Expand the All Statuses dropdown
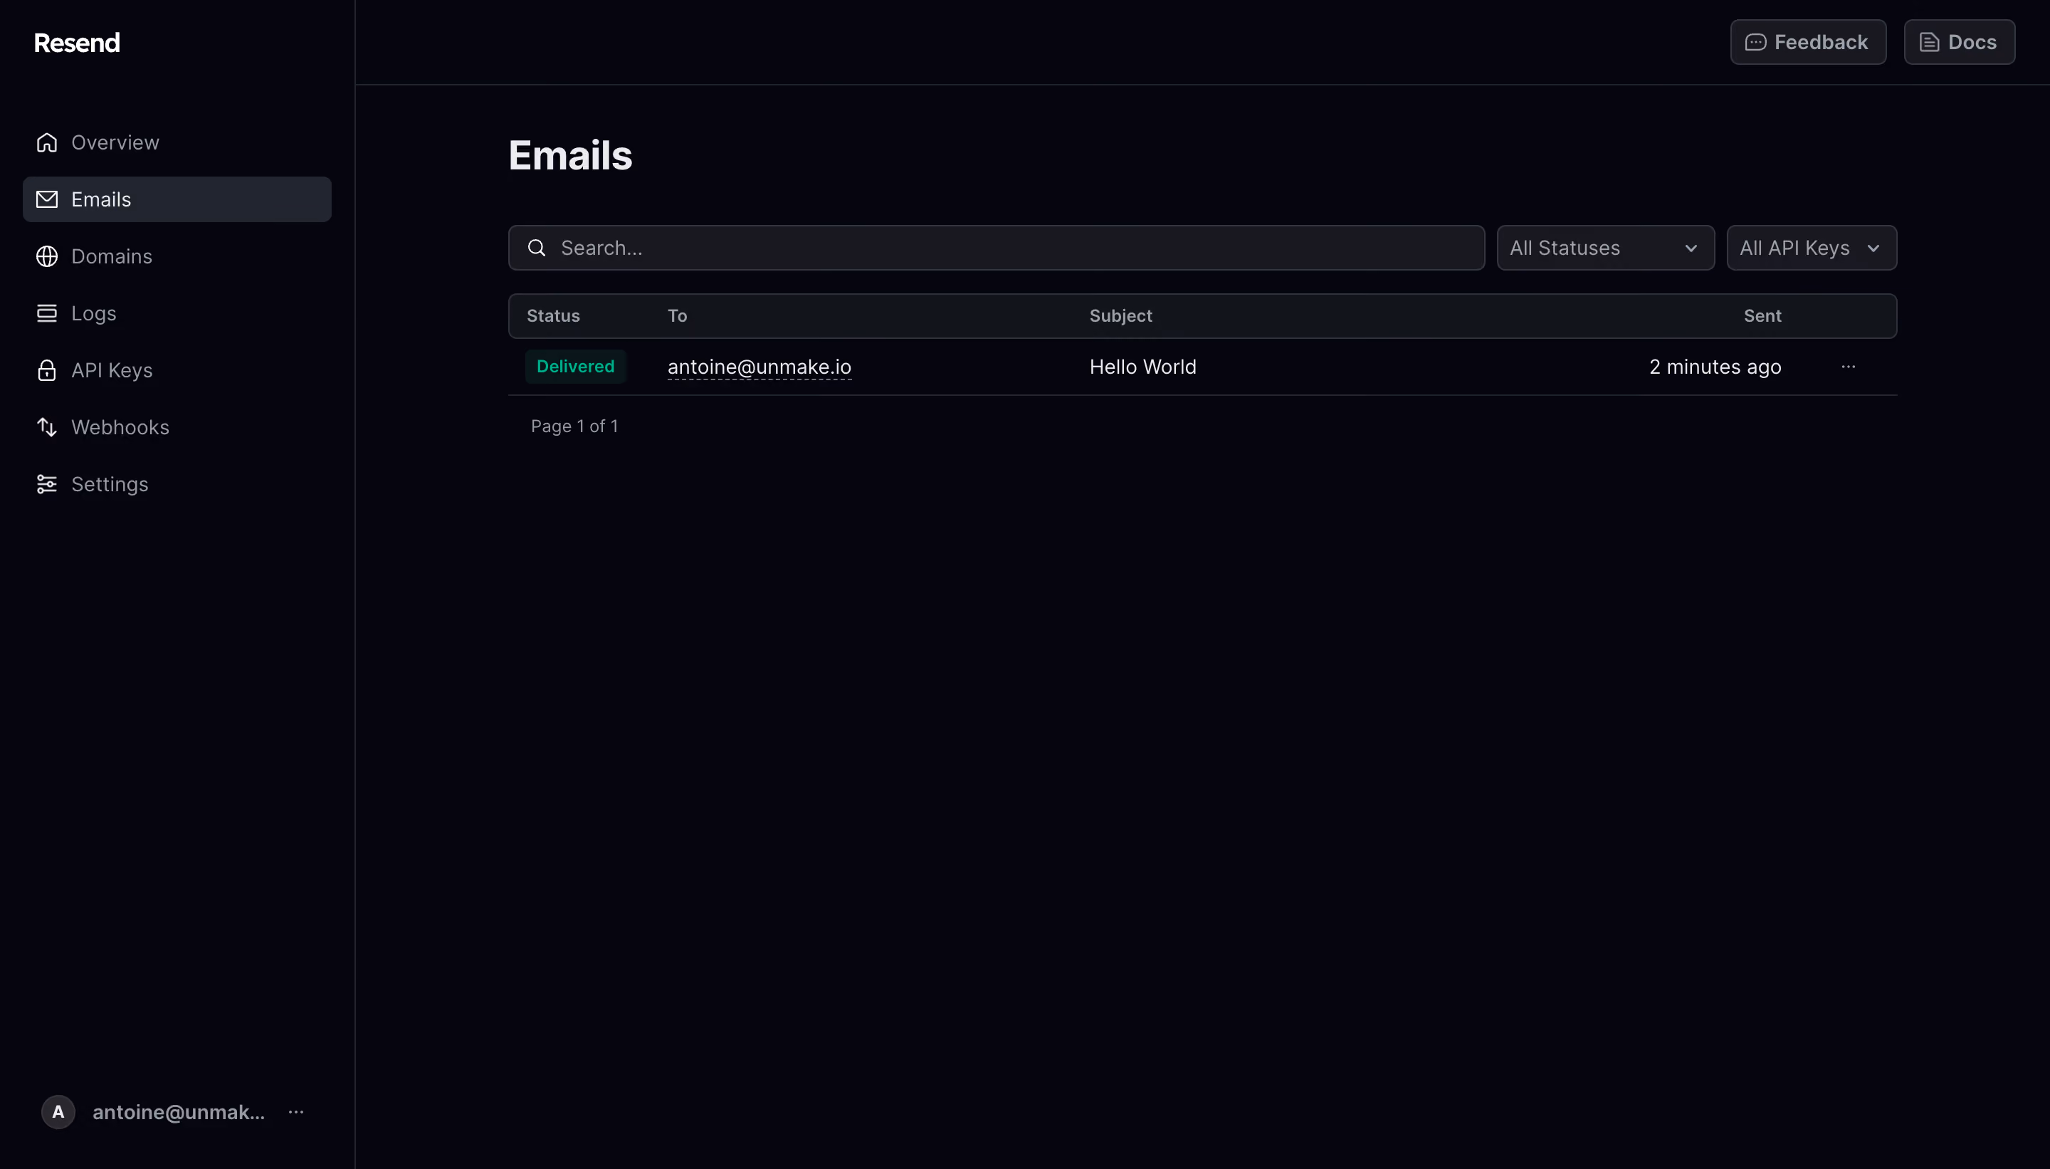Viewport: 2050px width, 1169px height. tap(1605, 248)
